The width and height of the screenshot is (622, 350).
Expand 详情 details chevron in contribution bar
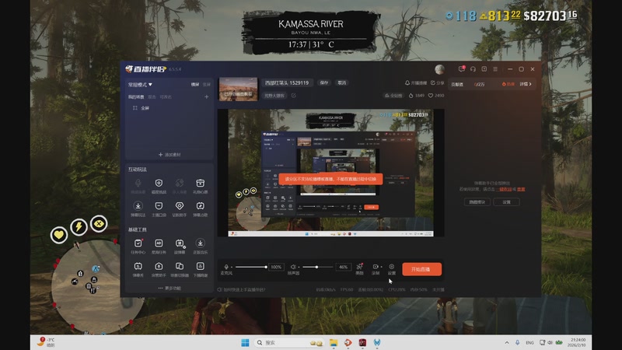[526, 84]
